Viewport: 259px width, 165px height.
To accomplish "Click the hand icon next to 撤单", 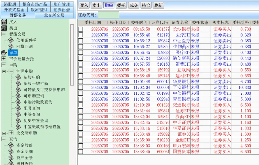I will (x=4, y=53).
